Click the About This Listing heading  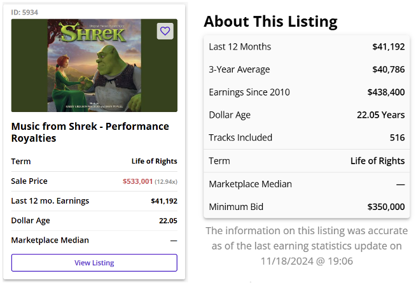point(270,22)
